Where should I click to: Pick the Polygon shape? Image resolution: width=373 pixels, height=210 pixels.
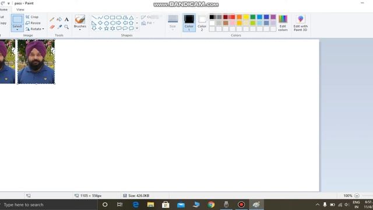click(x=125, y=17)
